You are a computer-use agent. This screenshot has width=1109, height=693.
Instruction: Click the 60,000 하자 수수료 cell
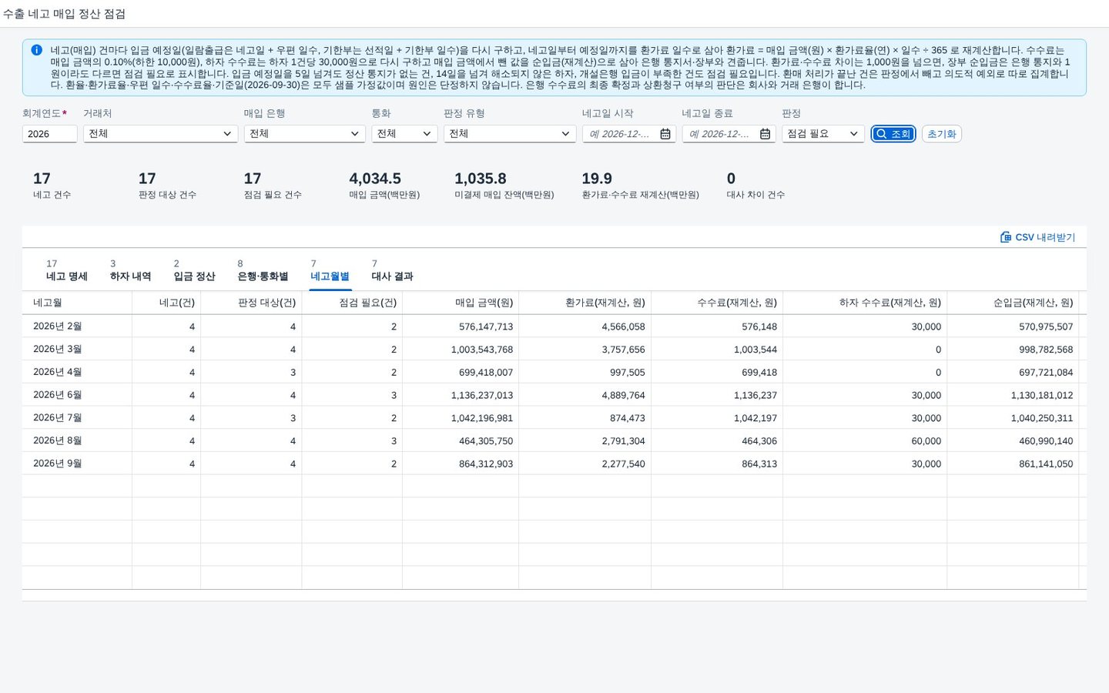[x=865, y=440]
